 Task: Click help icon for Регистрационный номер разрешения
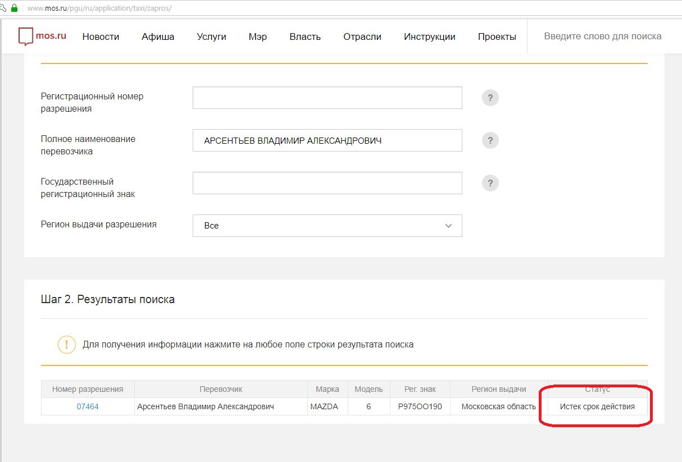pyautogui.click(x=490, y=98)
